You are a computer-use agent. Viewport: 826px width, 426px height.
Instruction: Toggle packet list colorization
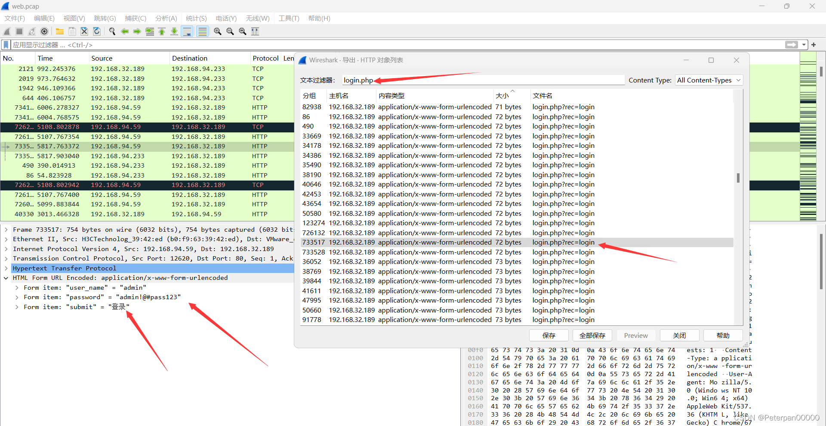(202, 31)
